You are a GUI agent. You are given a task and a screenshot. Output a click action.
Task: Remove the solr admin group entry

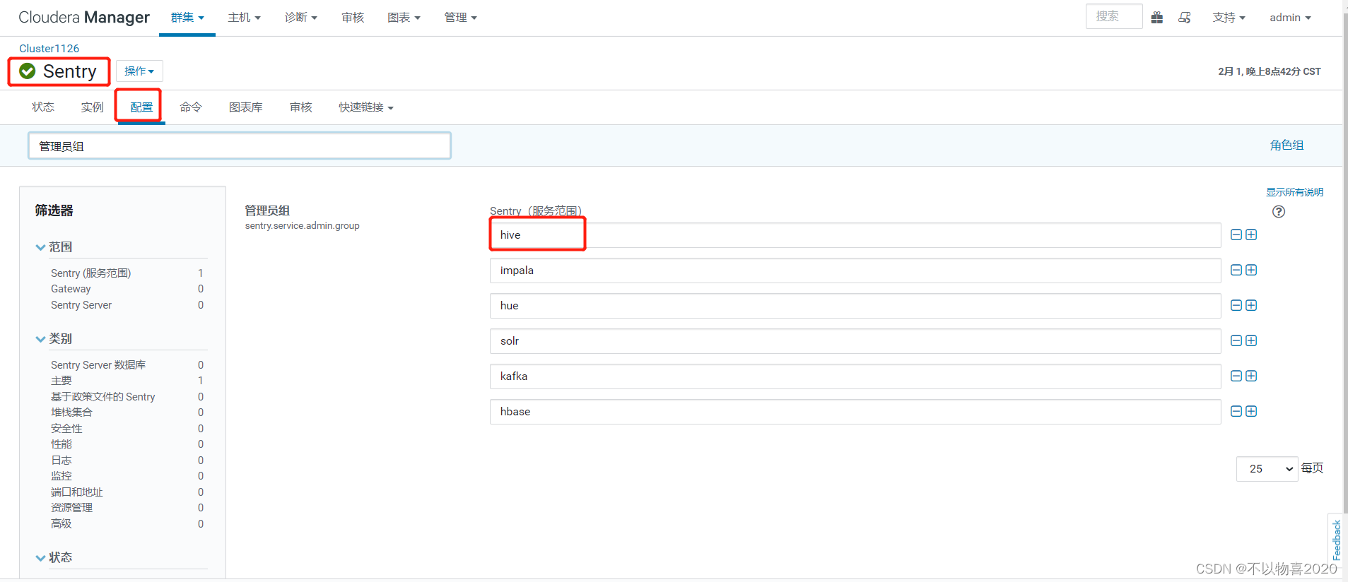[x=1236, y=340]
